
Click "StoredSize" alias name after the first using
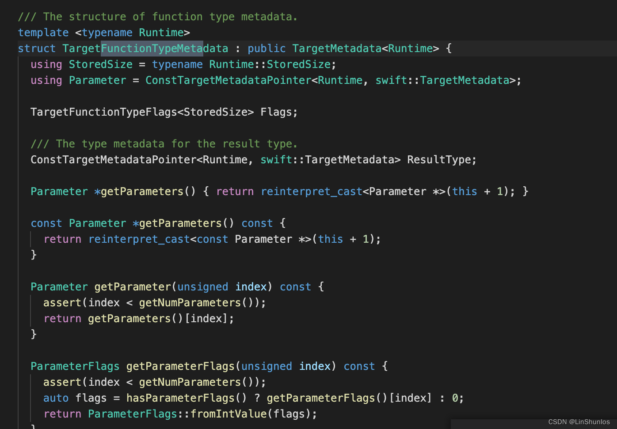click(101, 64)
